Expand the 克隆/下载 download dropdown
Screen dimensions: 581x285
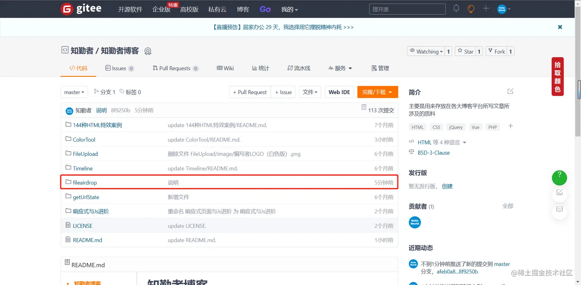click(x=377, y=92)
